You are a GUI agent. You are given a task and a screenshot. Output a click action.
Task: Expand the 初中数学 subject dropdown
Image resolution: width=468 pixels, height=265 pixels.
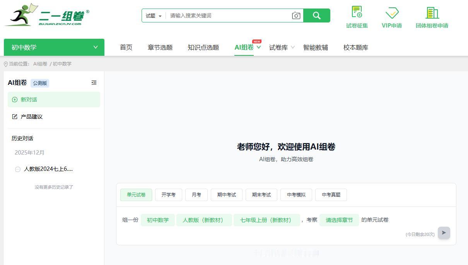click(x=96, y=47)
